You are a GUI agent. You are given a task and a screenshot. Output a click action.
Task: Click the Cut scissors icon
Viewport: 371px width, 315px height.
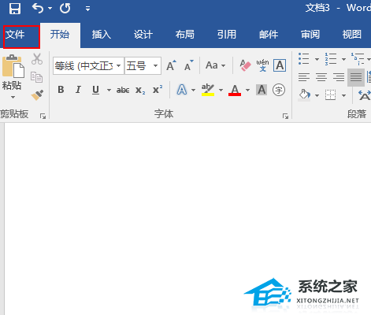[37, 59]
